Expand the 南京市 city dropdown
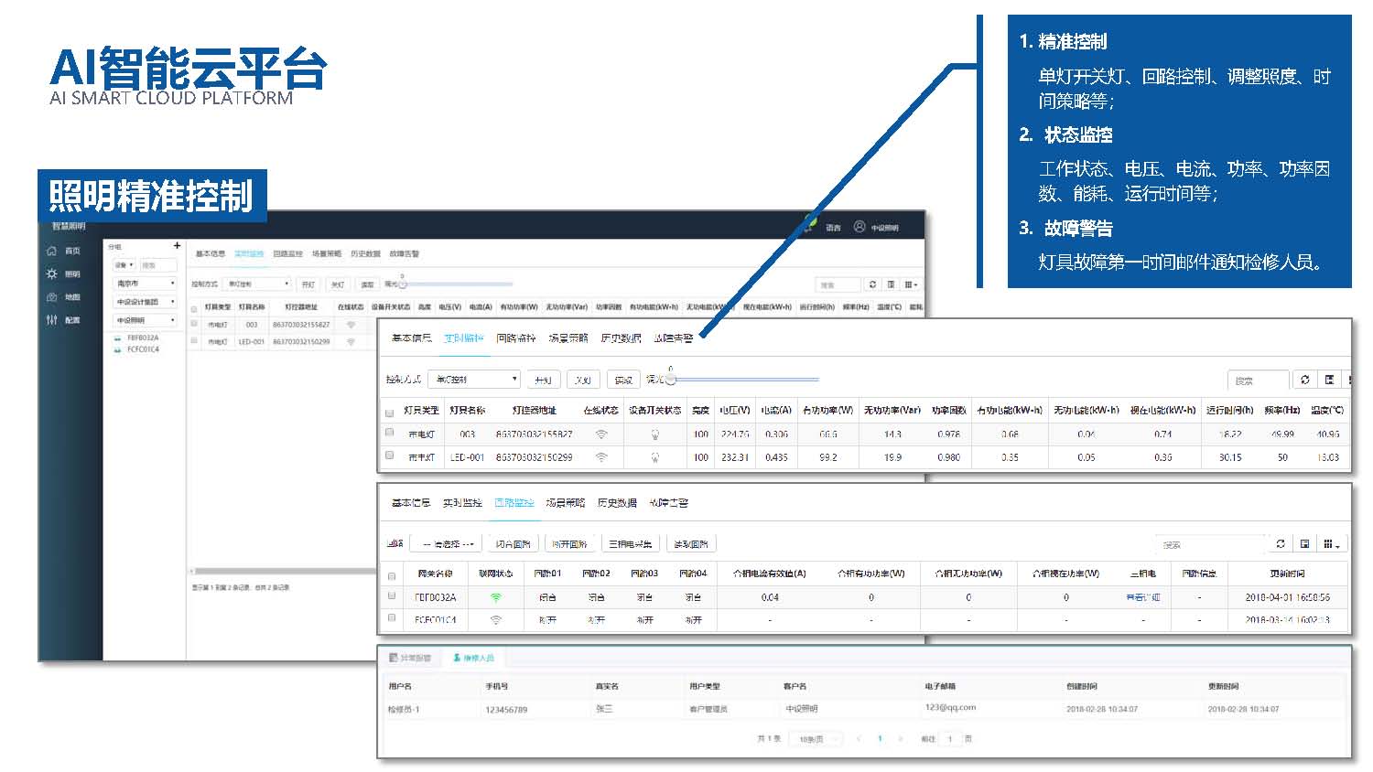This screenshot has width=1373, height=772. [145, 284]
